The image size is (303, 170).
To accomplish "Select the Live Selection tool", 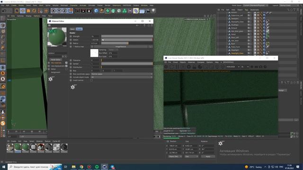I will [x=17, y=11].
